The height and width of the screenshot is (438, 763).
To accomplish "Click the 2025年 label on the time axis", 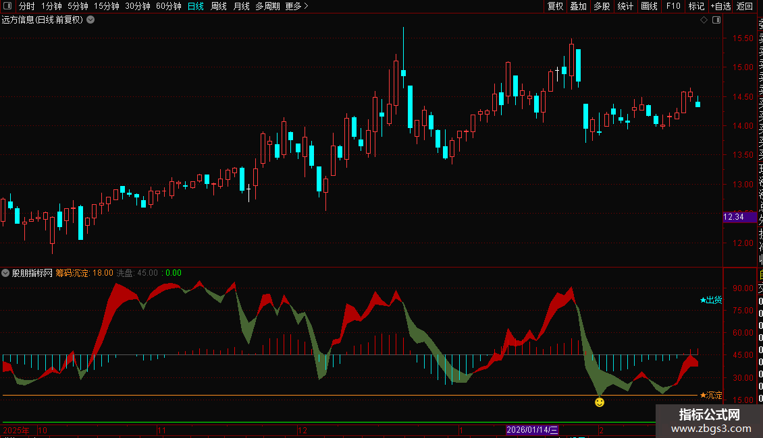I will 16,430.
